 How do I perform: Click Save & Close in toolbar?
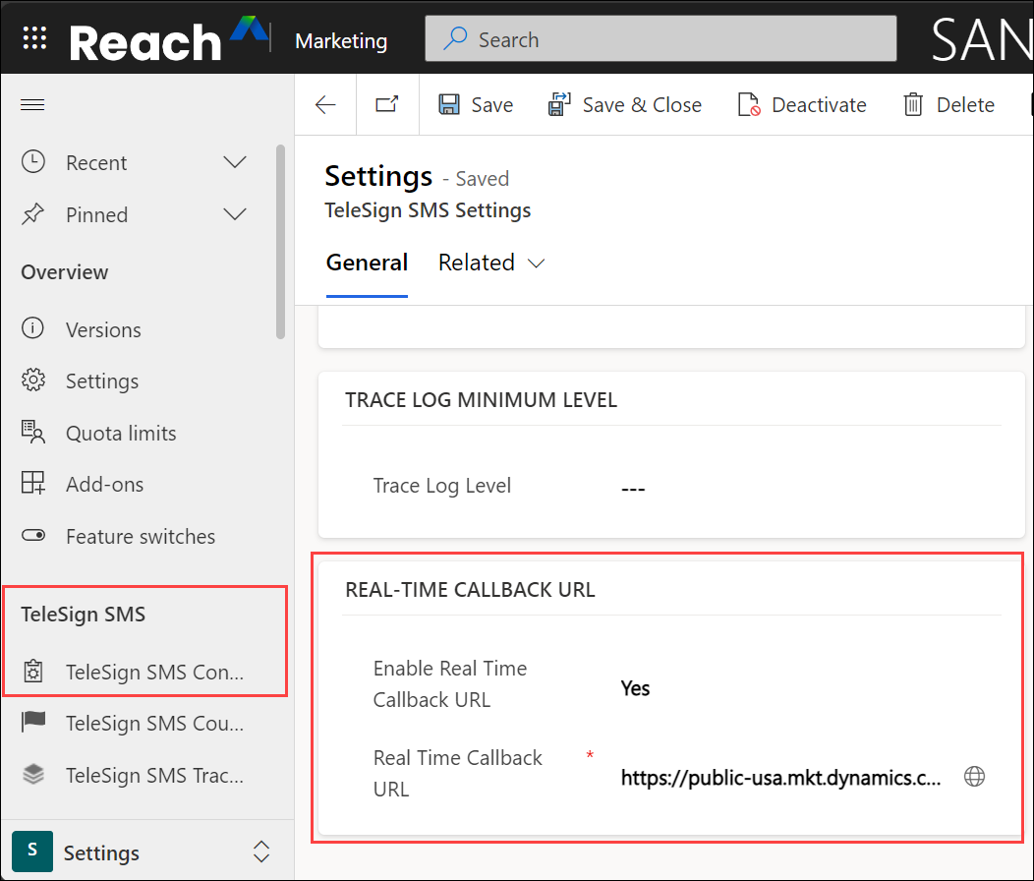point(625,105)
